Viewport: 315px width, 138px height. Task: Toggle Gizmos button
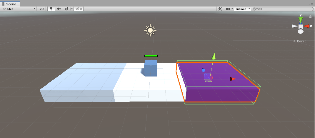241,9
